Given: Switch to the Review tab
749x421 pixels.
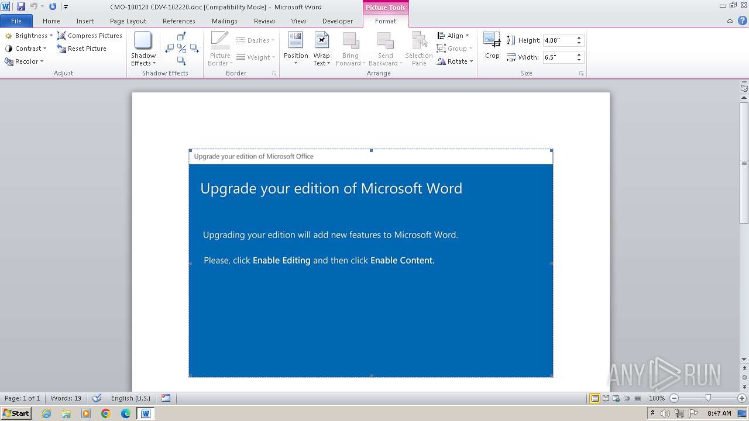Looking at the screenshot, I should [264, 21].
